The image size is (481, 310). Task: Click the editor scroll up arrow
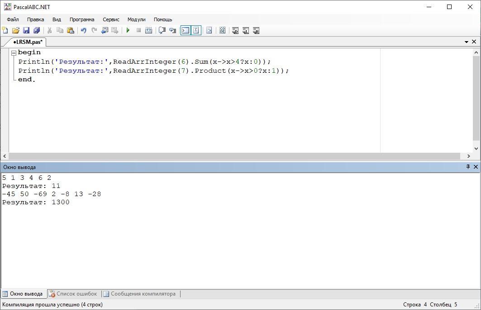tap(476, 52)
